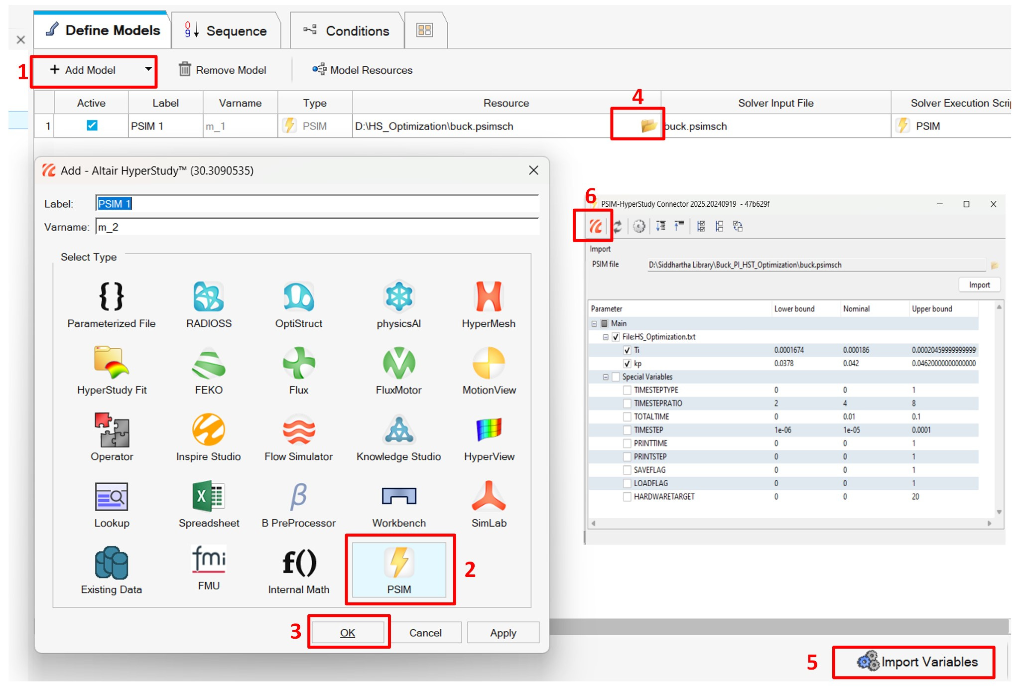Click Apply in the Add dialog
The image size is (1016, 693).
pos(503,633)
